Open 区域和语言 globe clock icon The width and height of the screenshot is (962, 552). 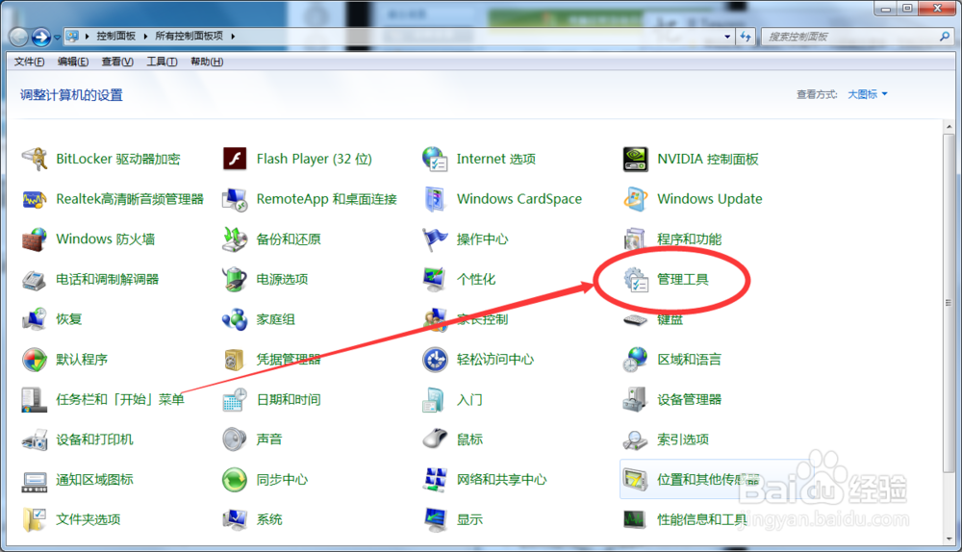[635, 360]
